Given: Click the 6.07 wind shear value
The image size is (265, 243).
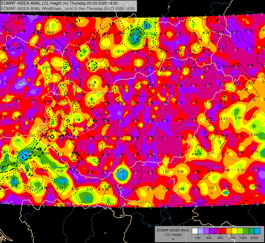Looking at the screenshot, I should tap(210, 136).
